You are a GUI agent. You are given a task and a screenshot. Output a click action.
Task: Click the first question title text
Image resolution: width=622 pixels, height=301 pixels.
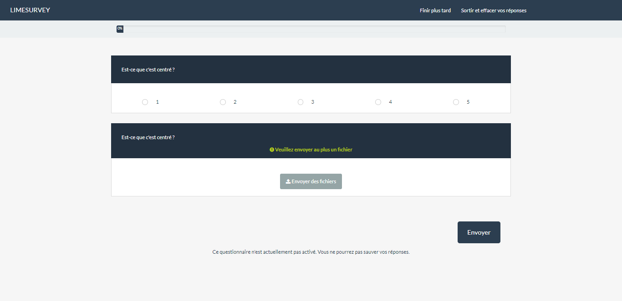click(x=148, y=70)
